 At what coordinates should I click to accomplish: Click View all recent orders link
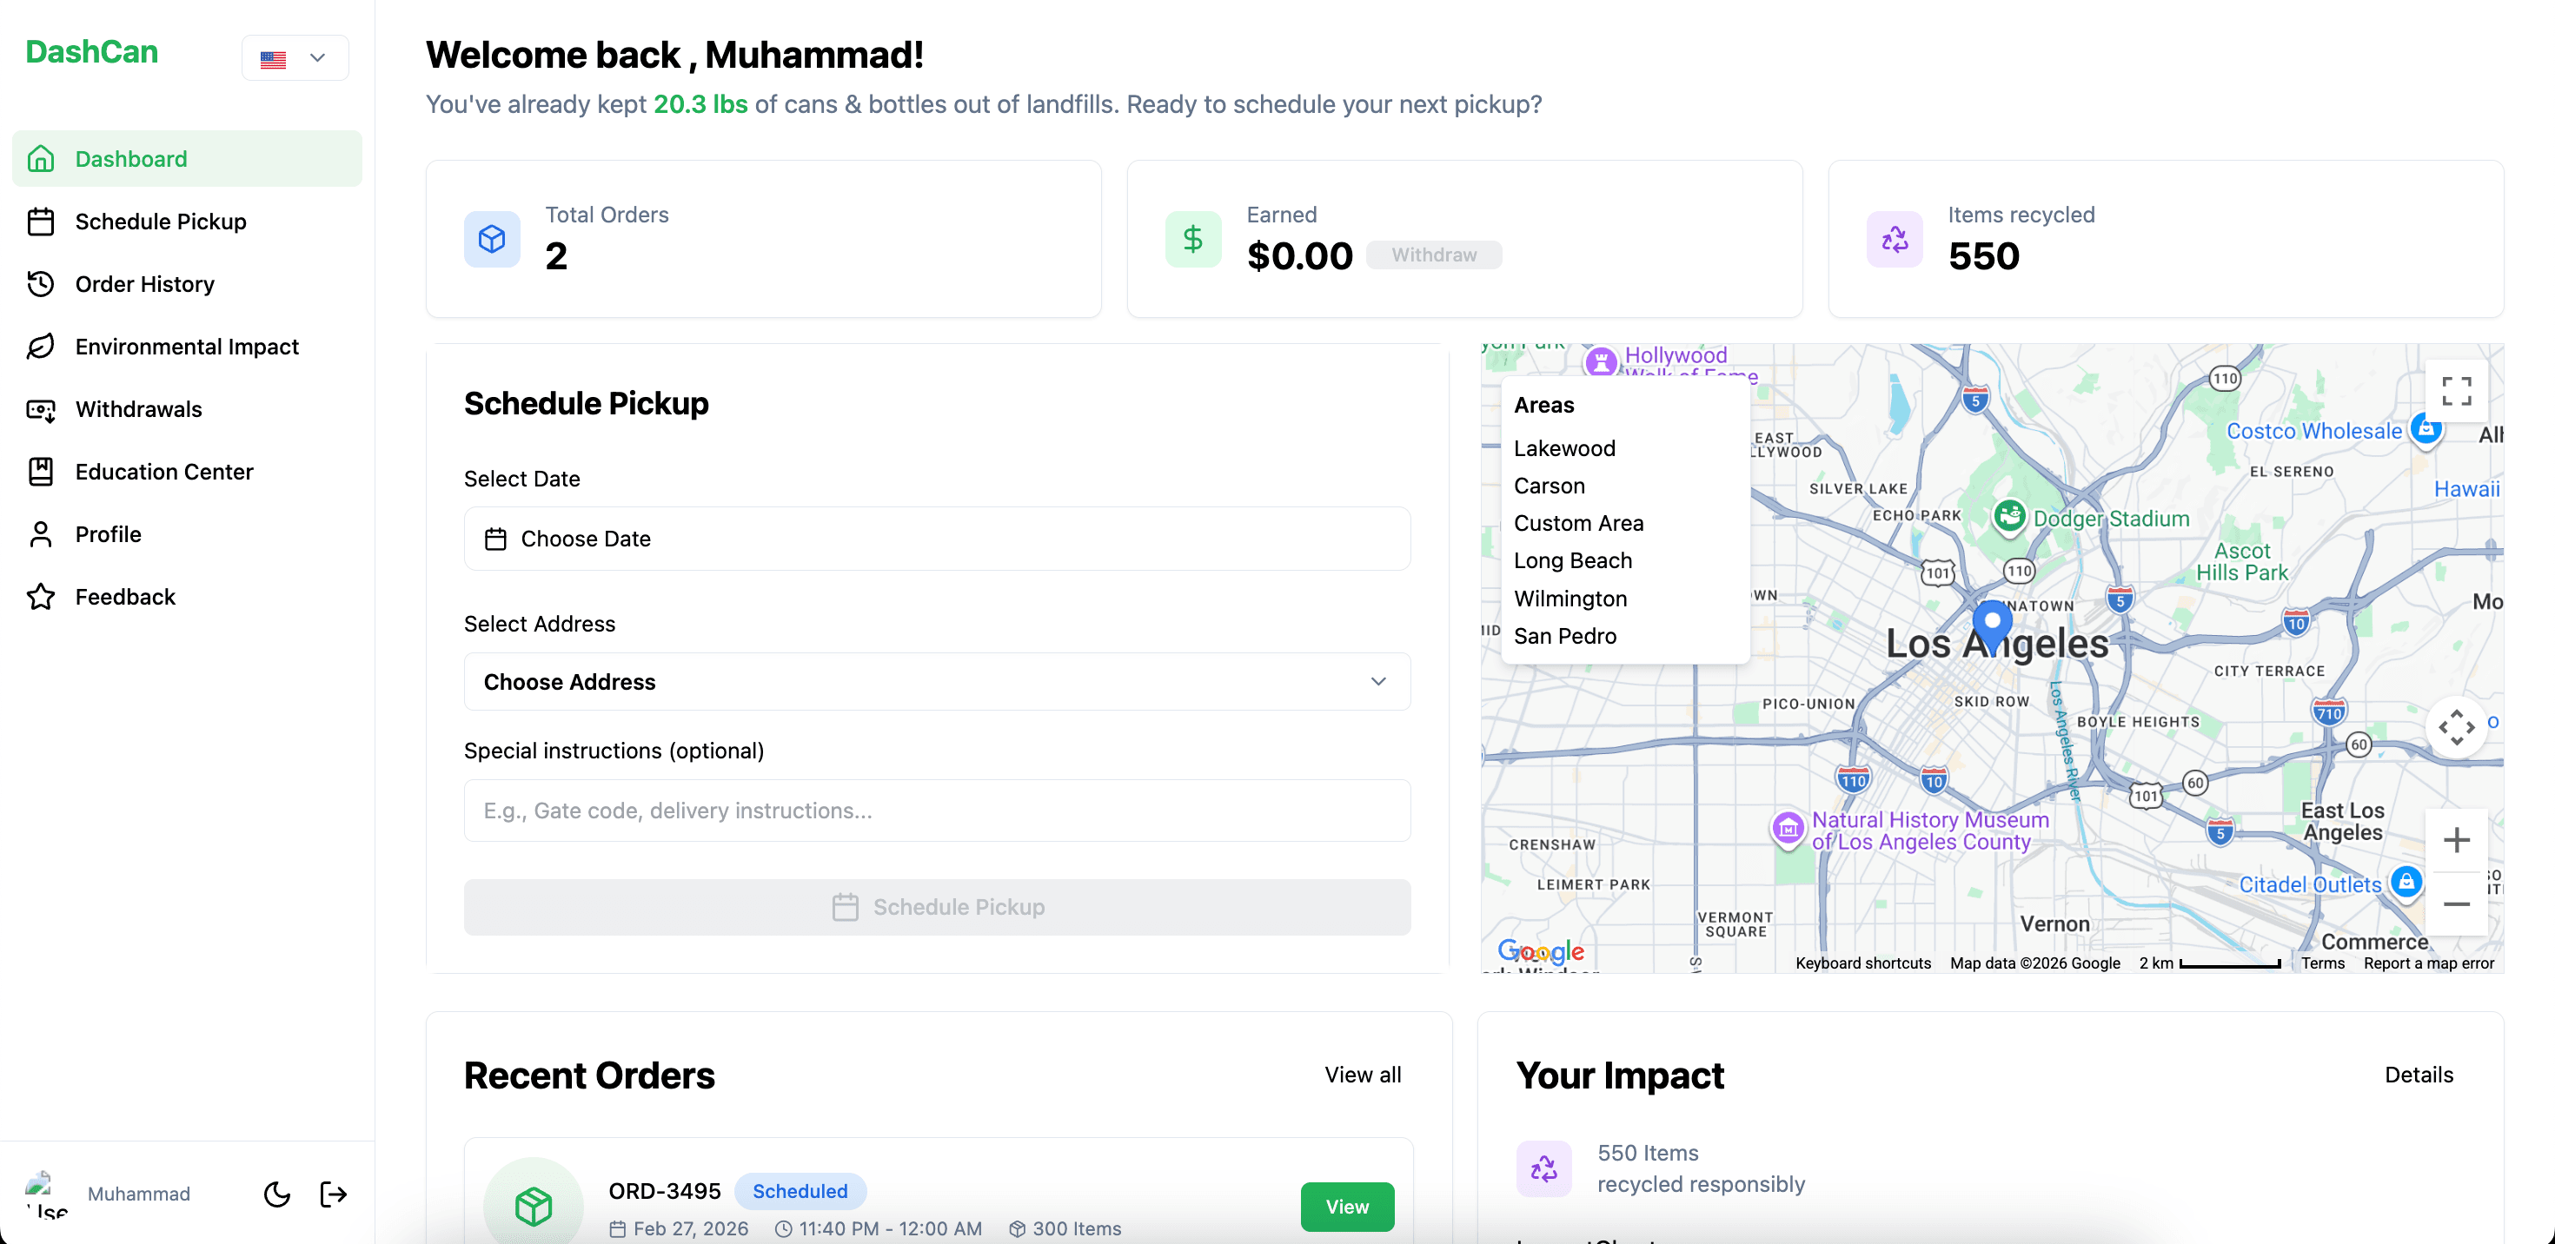tap(1362, 1075)
